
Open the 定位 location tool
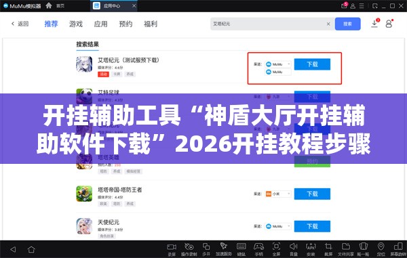(381, 249)
